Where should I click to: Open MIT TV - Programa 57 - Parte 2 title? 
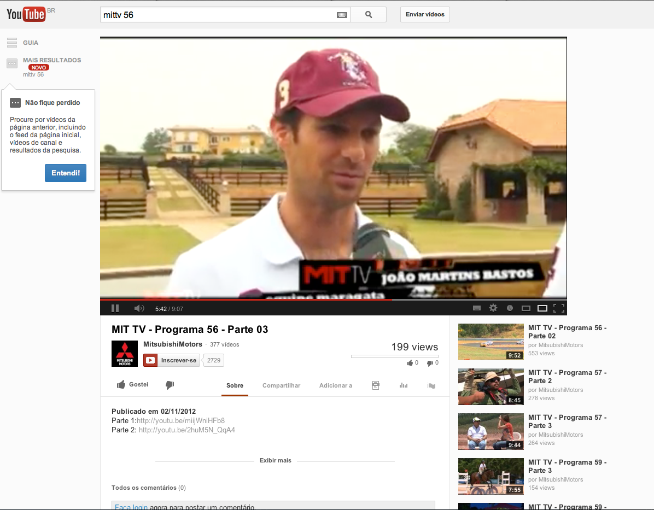tap(567, 377)
